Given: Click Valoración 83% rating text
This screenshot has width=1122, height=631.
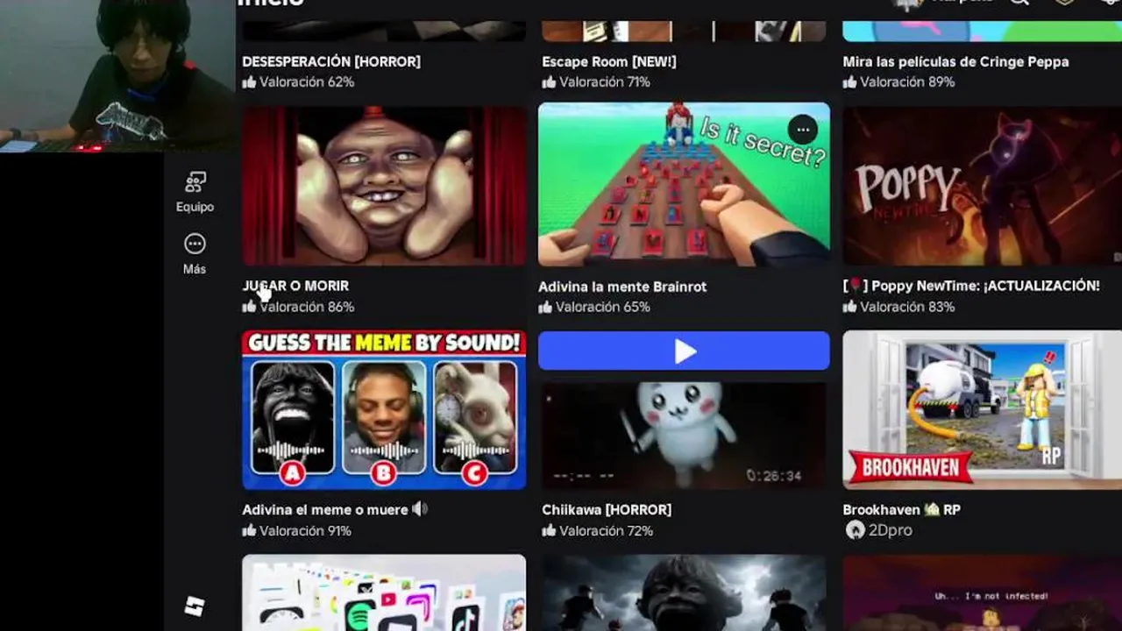Looking at the screenshot, I should point(907,307).
